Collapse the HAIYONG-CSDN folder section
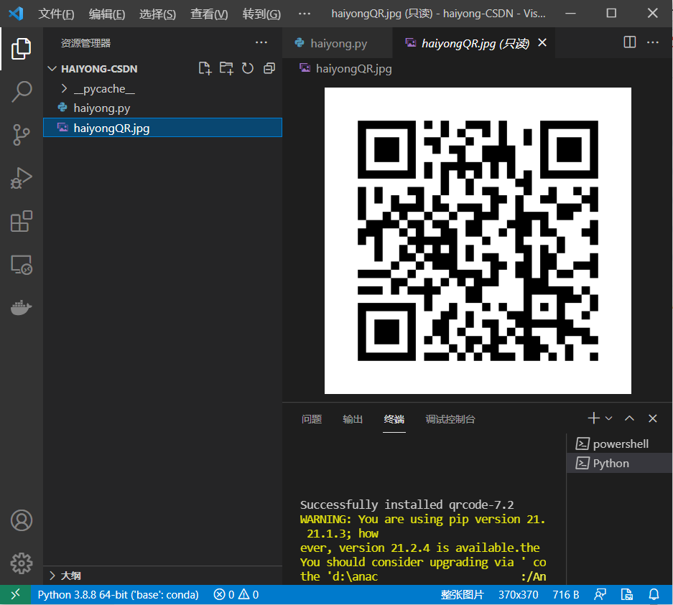Screen dimensions: 673x605 click(x=52, y=69)
